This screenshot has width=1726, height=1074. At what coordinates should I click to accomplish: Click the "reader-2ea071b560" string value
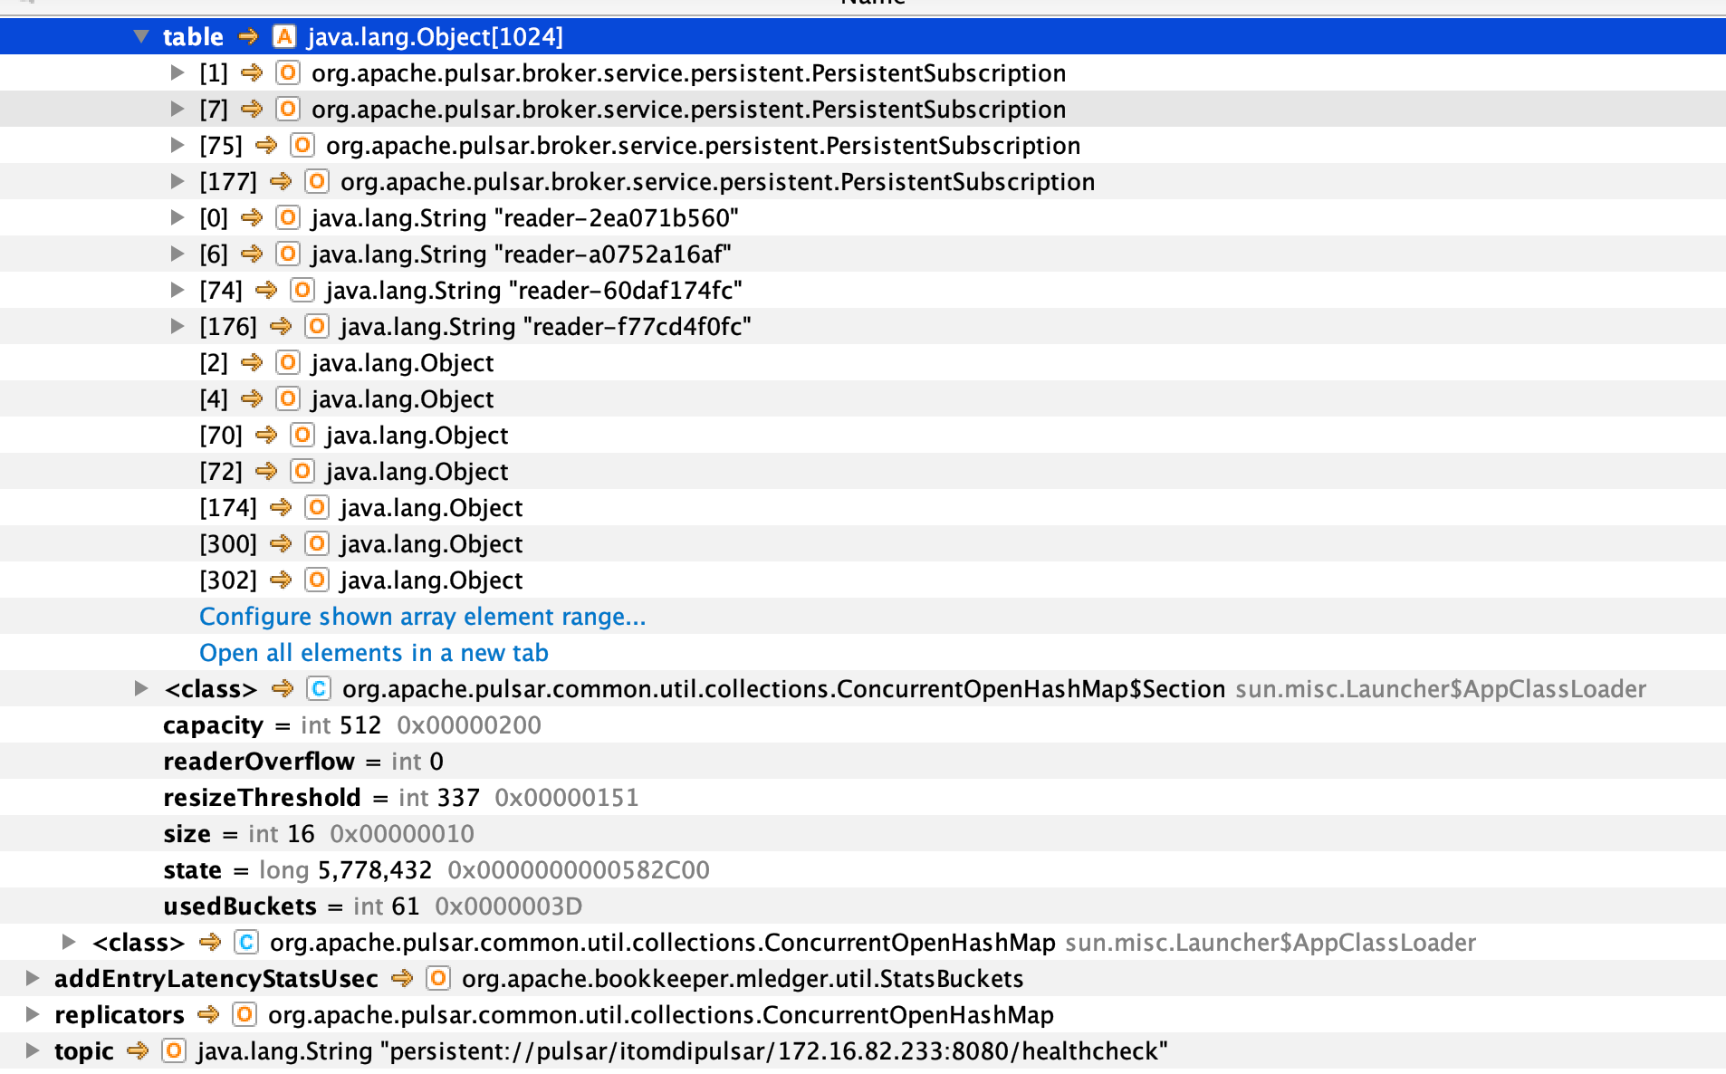pos(617,218)
